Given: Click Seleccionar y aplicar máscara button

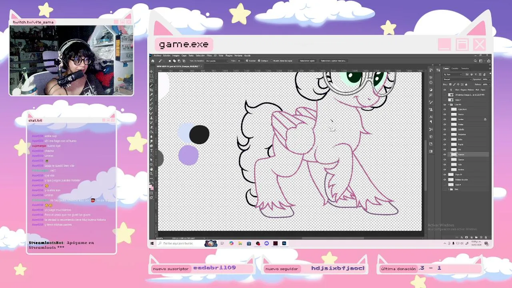Looking at the screenshot, I should [333, 61].
